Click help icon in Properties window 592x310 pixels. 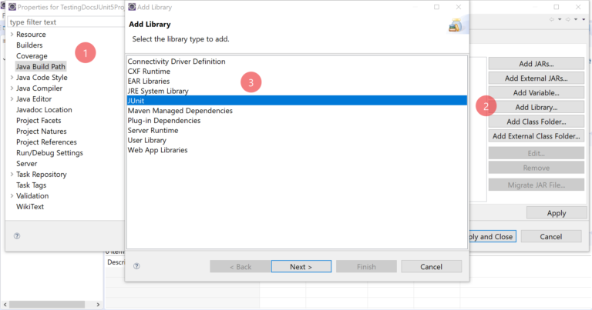tap(16, 236)
